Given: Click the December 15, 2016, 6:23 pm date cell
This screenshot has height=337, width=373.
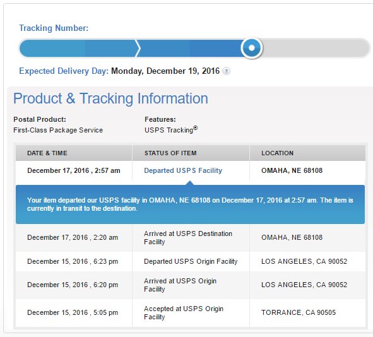Looking at the screenshot, I should (73, 261).
